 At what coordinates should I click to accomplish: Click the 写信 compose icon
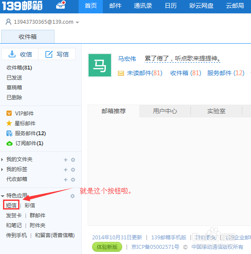49,54
